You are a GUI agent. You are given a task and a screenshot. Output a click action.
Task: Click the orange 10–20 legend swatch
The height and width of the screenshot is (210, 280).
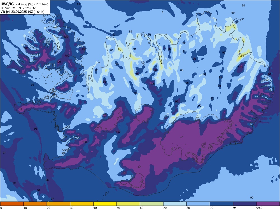point(35,204)
